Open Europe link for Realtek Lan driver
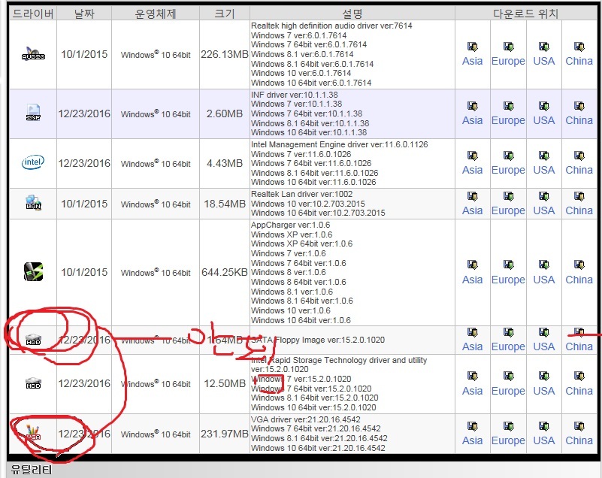 click(508, 211)
